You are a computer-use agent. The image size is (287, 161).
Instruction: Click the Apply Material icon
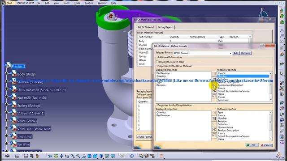(141, 156)
